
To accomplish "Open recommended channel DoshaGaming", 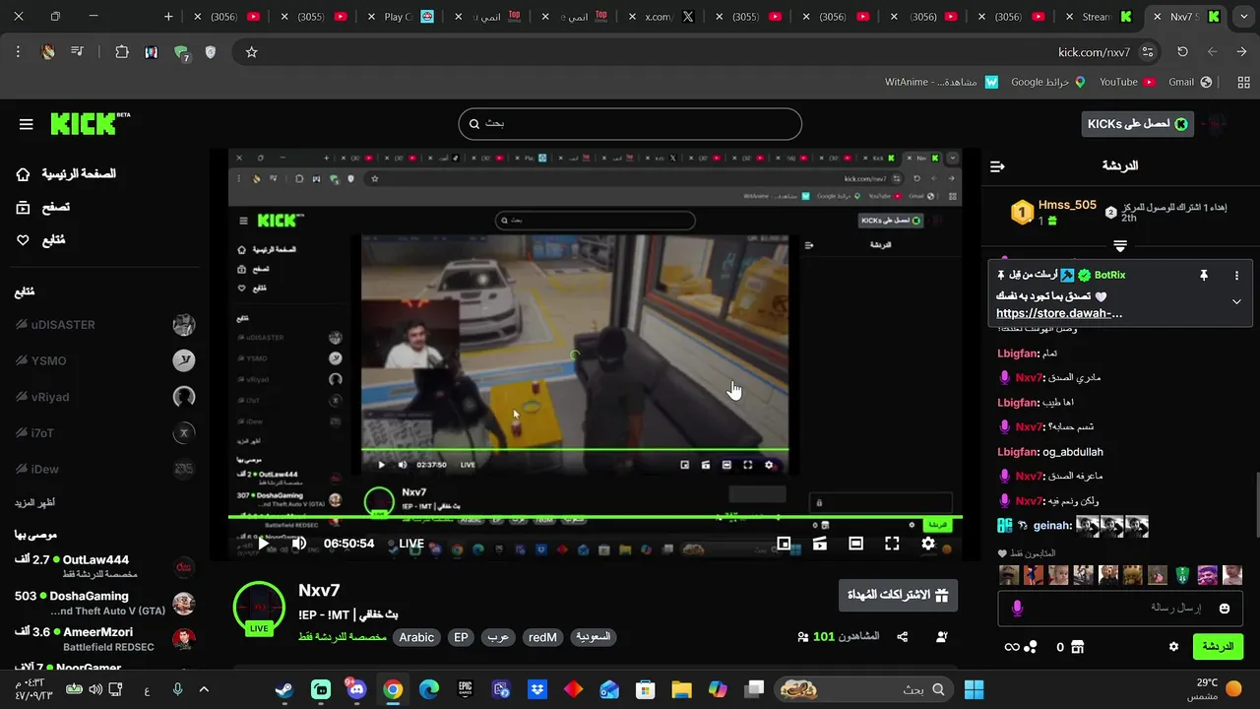I will click(104, 603).
